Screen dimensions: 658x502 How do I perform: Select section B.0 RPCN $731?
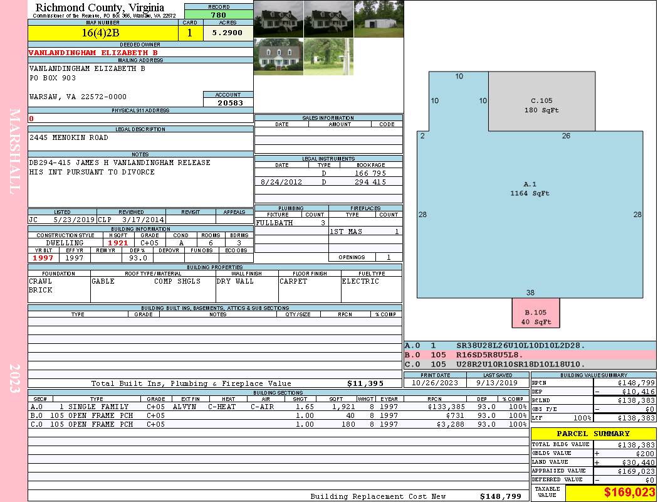coord(454,415)
